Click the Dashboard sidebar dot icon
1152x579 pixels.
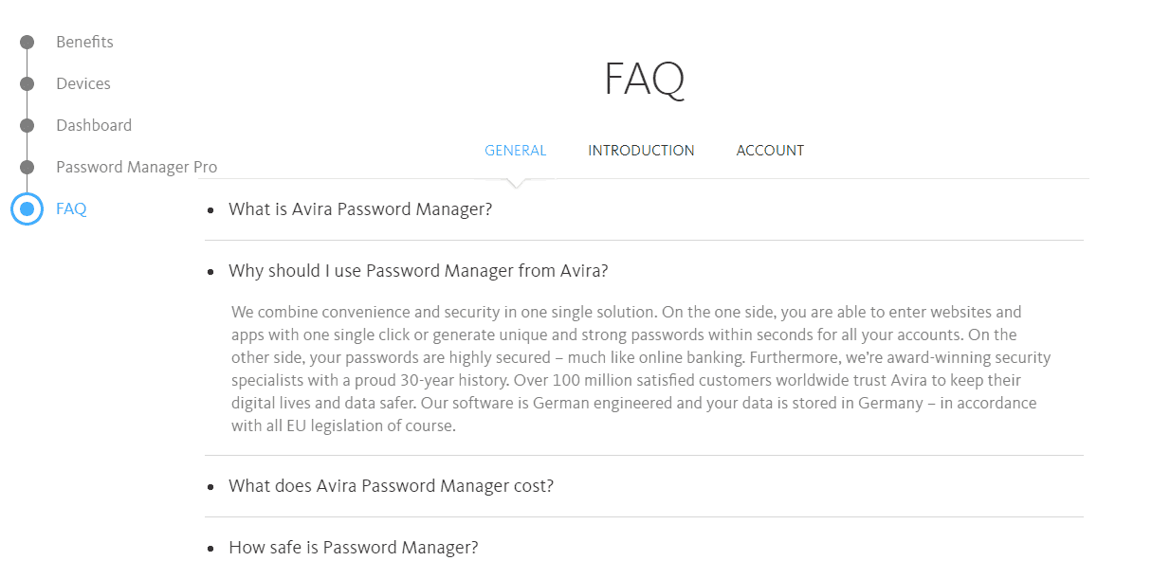coord(27,125)
